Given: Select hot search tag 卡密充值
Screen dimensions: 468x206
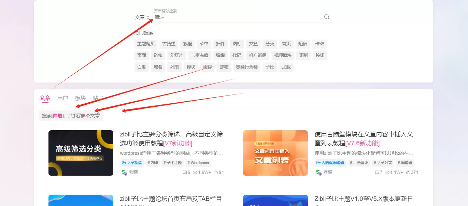Looking at the screenshot, I should pos(200,56).
